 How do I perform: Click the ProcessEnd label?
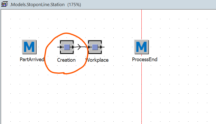click(x=145, y=60)
